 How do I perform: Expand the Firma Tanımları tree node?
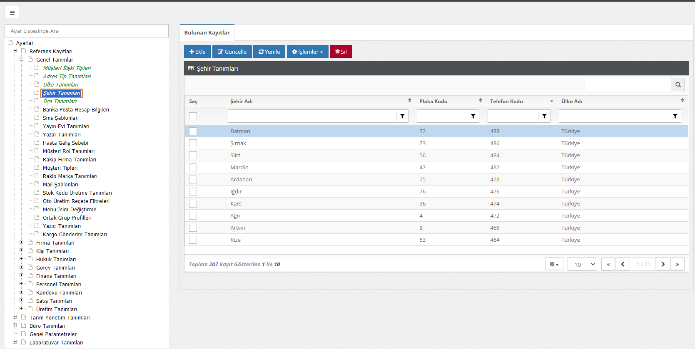(x=22, y=242)
